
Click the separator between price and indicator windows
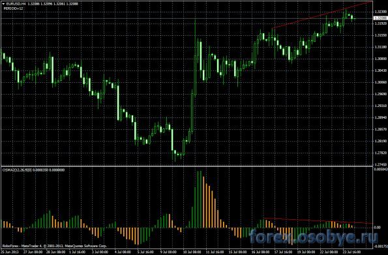pyautogui.click(x=187, y=166)
